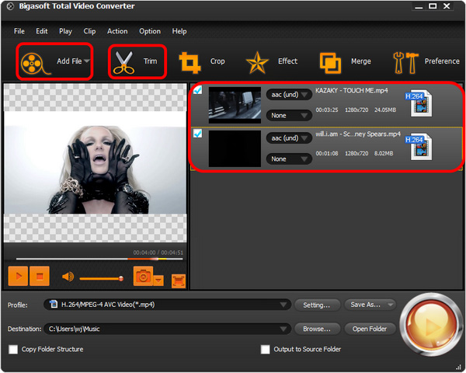Screen dimensions: 466x373
Task: Click the Merge icon
Action: (x=330, y=63)
